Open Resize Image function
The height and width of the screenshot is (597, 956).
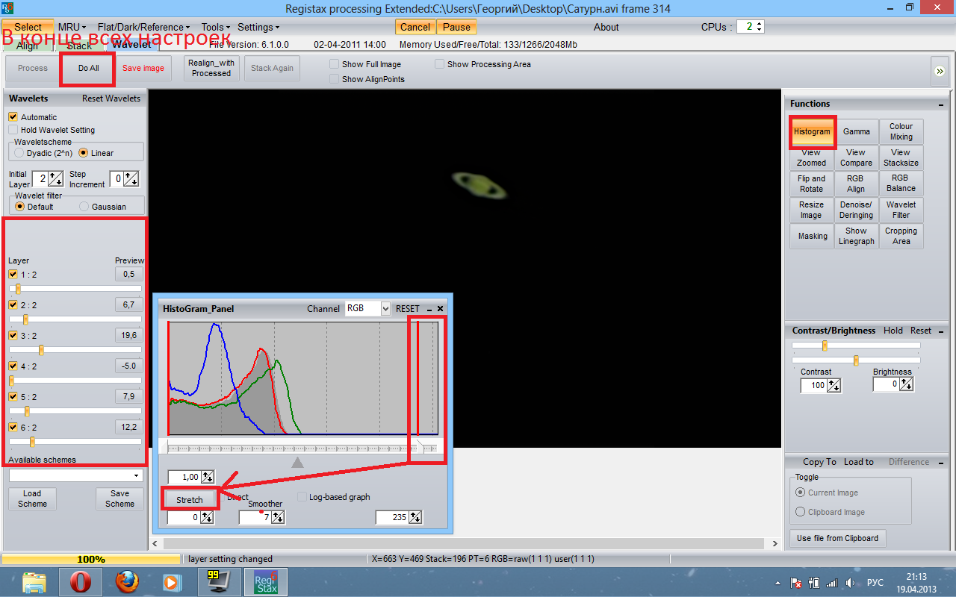tap(812, 210)
